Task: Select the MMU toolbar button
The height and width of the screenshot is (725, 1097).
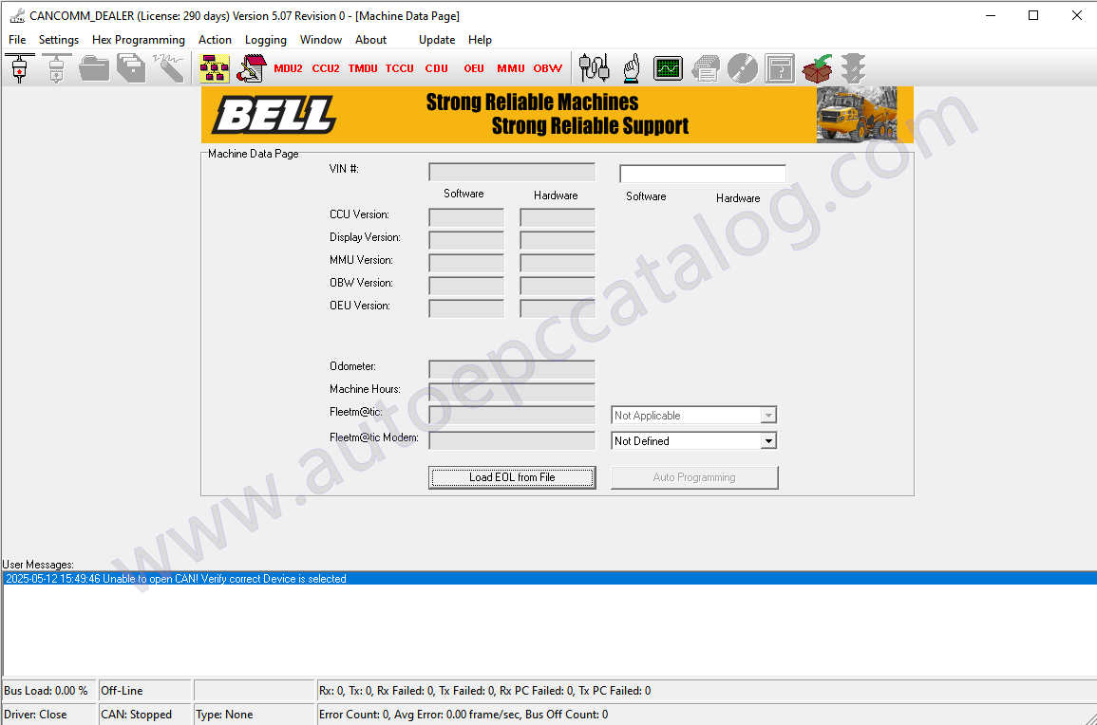Action: pyautogui.click(x=511, y=68)
